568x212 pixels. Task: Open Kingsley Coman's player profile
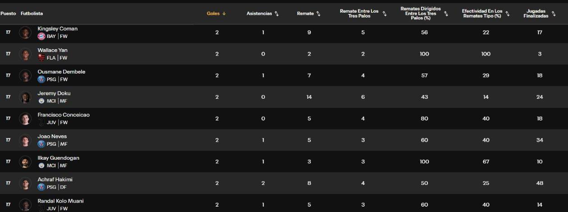coord(57,29)
